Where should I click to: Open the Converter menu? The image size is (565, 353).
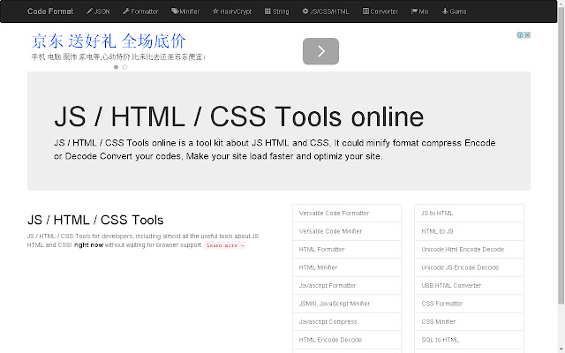coord(380,11)
